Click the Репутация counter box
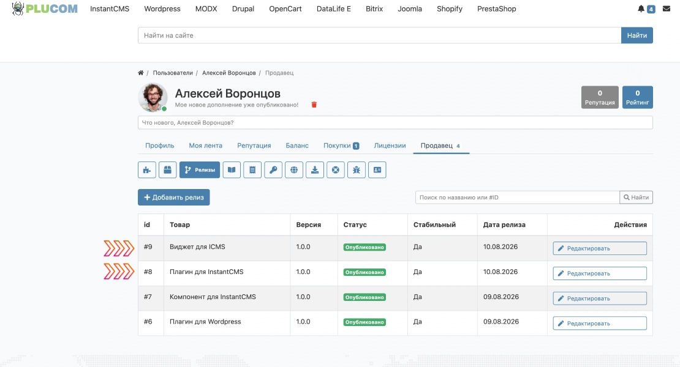The width and height of the screenshot is (680, 367). 600,97
